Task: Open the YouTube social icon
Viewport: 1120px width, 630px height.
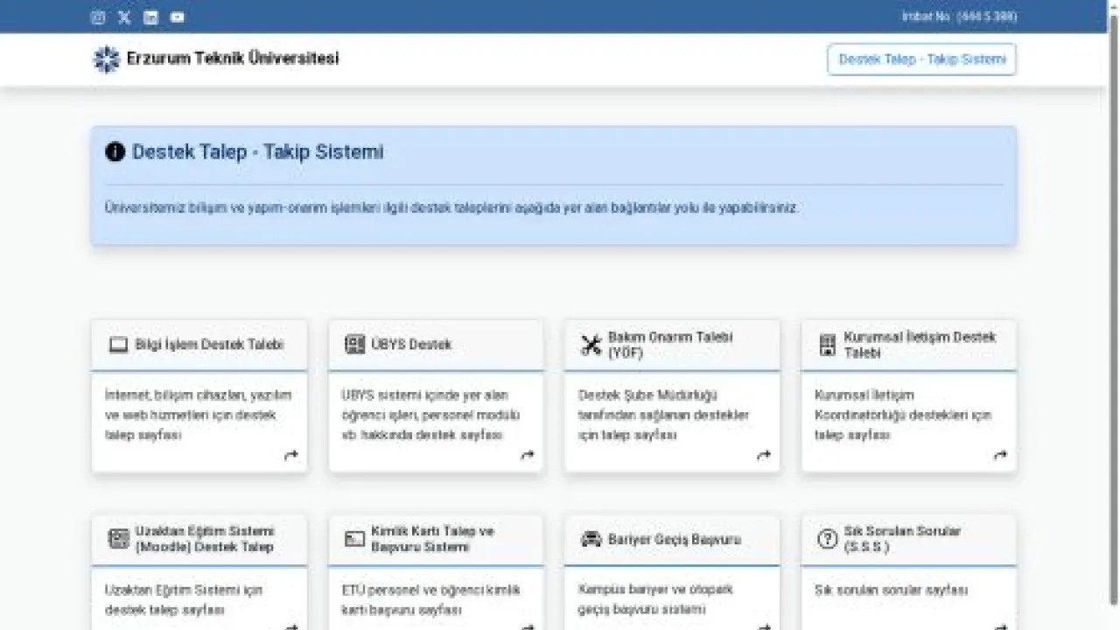Action: click(178, 17)
